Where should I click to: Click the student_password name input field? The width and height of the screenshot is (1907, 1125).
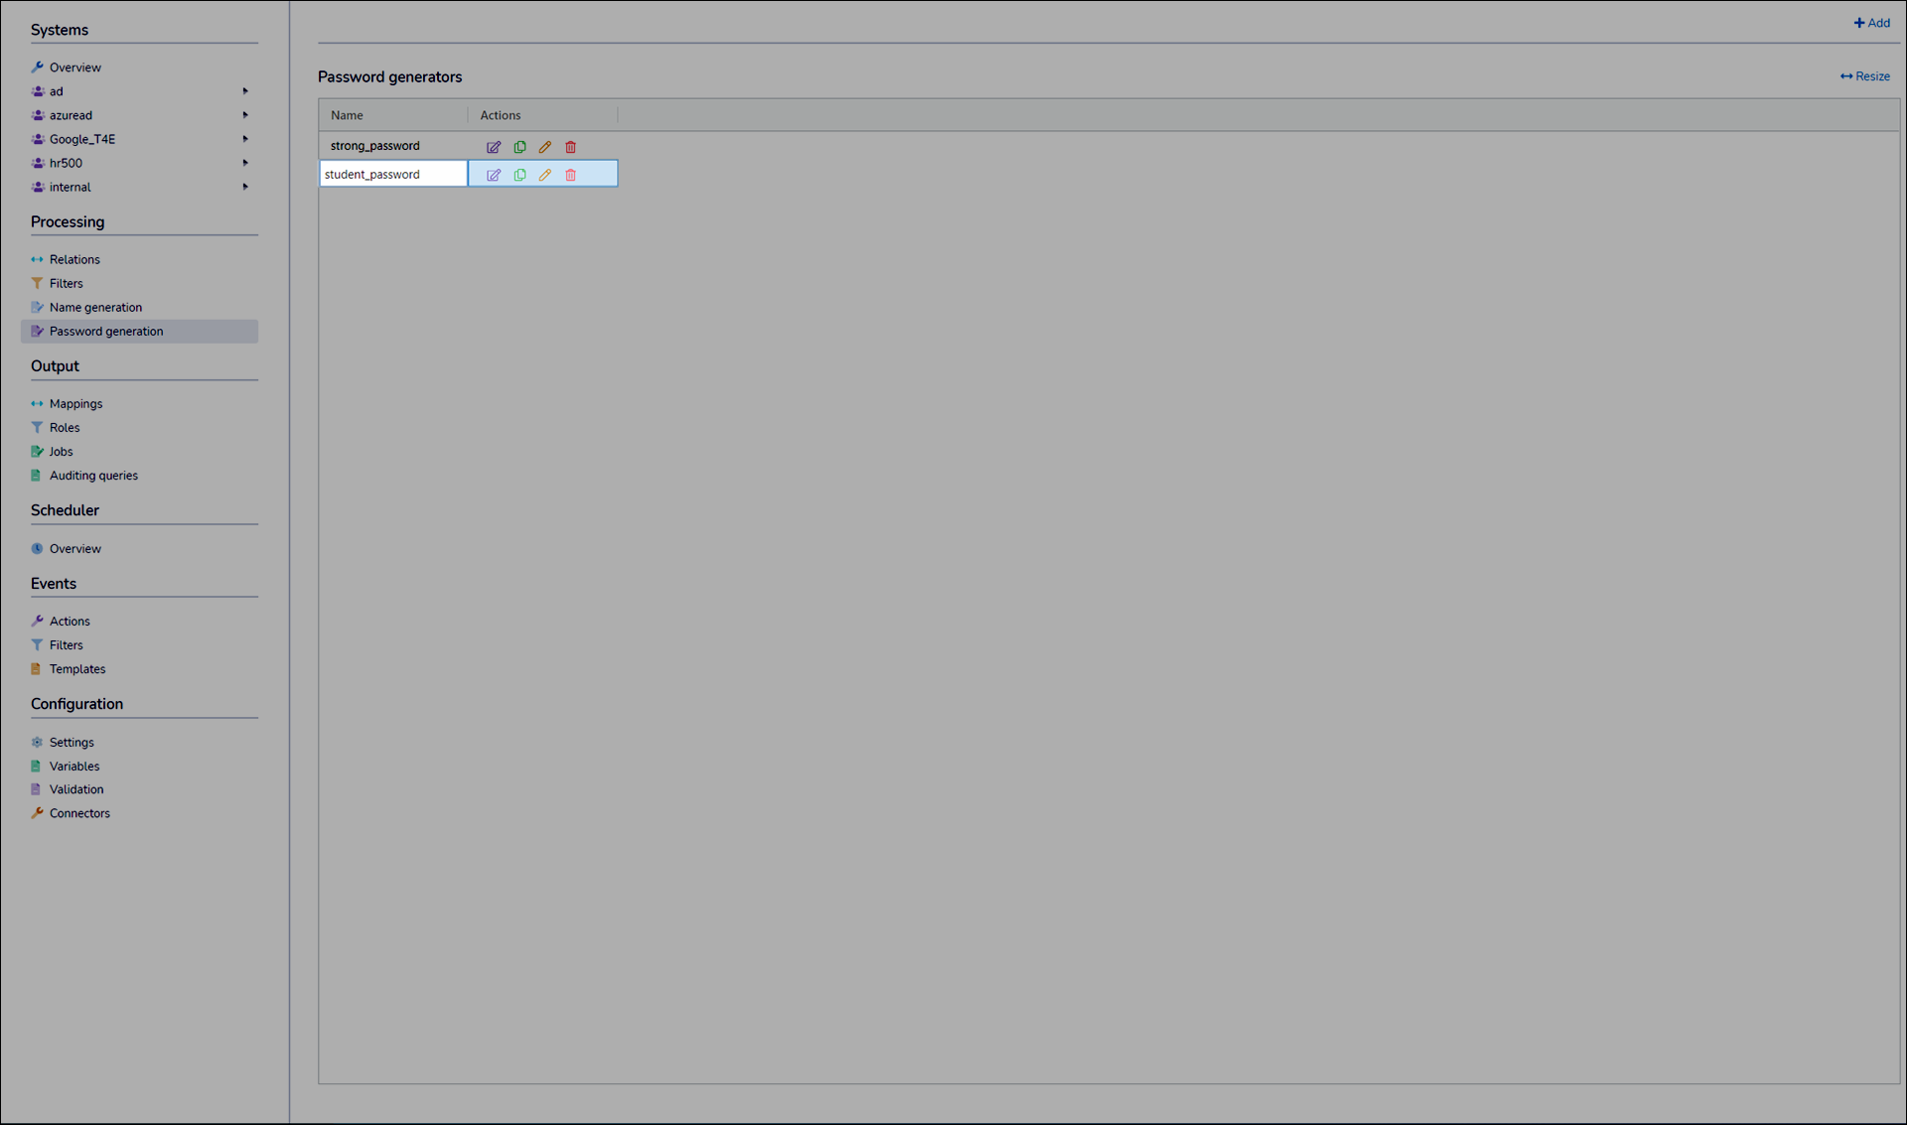pos(393,175)
